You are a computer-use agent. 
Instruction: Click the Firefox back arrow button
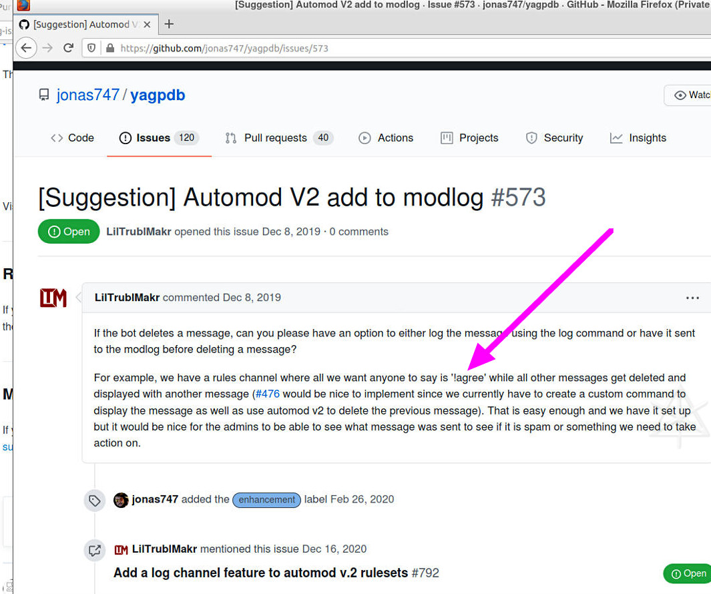point(26,48)
